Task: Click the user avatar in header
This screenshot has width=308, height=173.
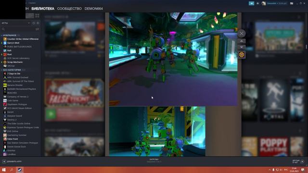Action: point(264,3)
